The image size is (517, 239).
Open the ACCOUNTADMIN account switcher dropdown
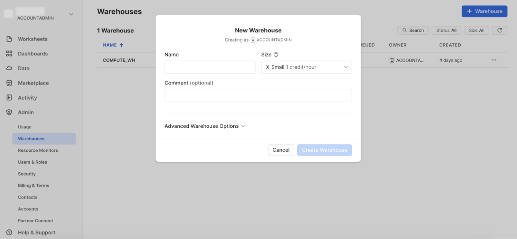click(x=71, y=14)
